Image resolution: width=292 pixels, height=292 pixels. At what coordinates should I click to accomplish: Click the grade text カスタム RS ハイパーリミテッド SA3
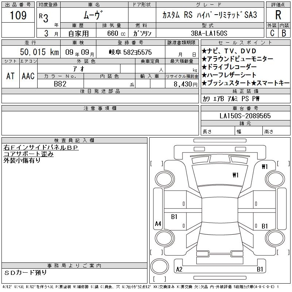click(210, 15)
